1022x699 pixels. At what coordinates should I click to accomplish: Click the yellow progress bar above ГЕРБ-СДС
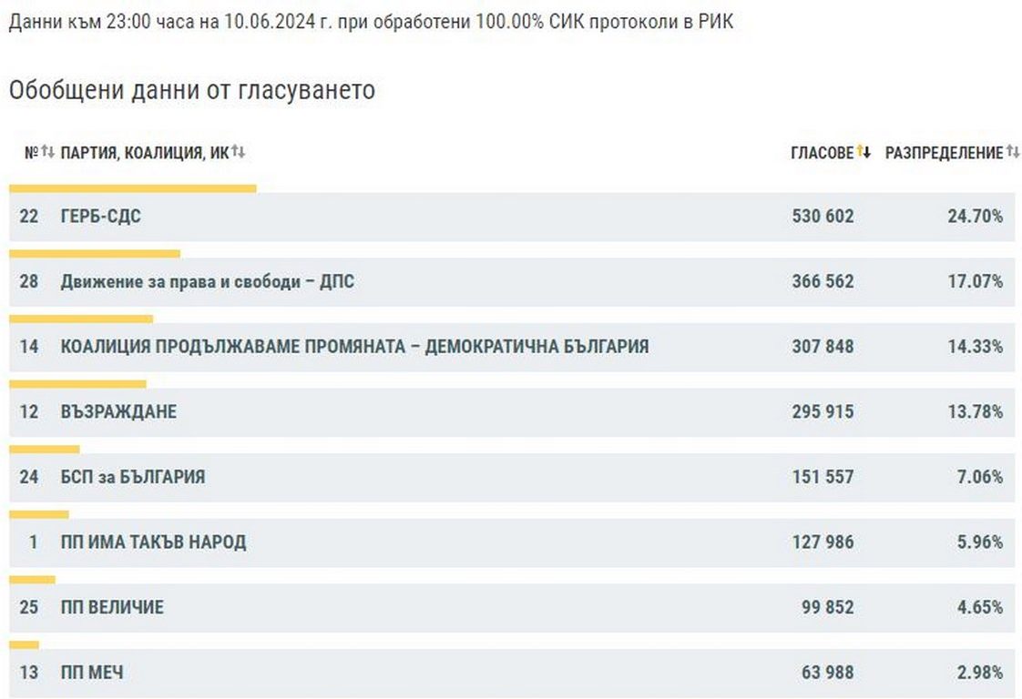(133, 189)
